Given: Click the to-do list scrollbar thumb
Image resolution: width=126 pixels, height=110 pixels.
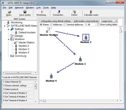Looking at the screenshot, I should (36, 86).
